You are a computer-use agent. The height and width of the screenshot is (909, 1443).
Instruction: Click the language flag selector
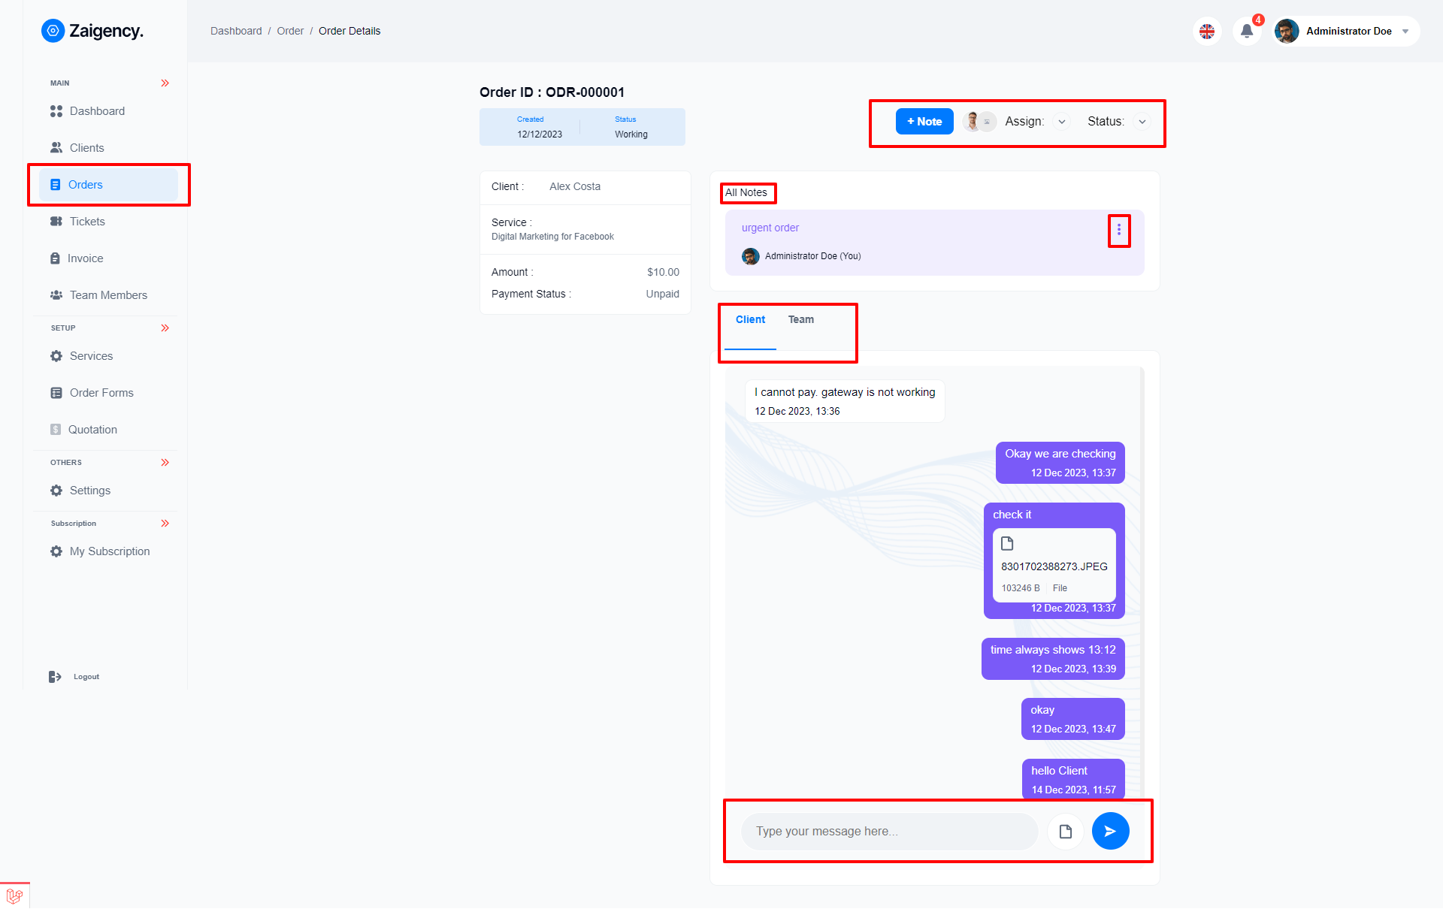tap(1207, 32)
